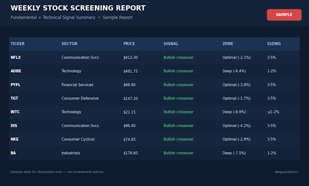The width and height of the screenshot is (309, 186).
Task: Click Technology sector in the INTC row
Action: pyautogui.click(x=71, y=112)
